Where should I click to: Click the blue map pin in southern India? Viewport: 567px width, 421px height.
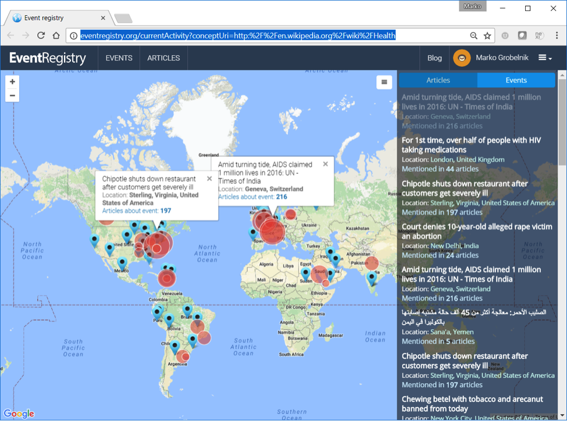click(x=372, y=278)
